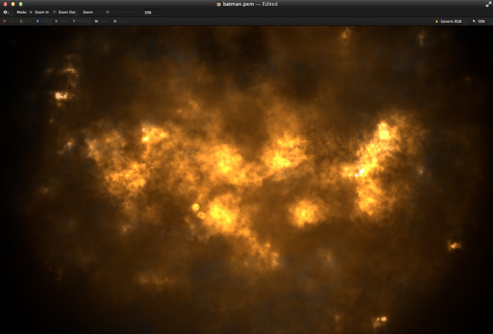Click the Generic RGB profile label
This screenshot has width=493, height=334.
click(x=451, y=21)
